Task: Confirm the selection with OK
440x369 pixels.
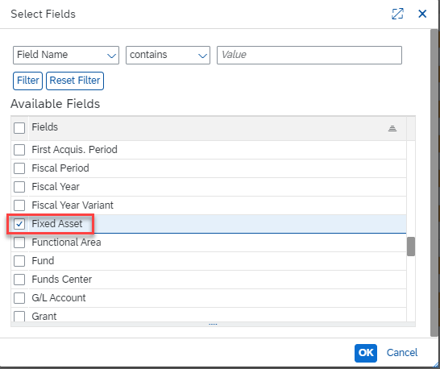Action: coord(366,353)
